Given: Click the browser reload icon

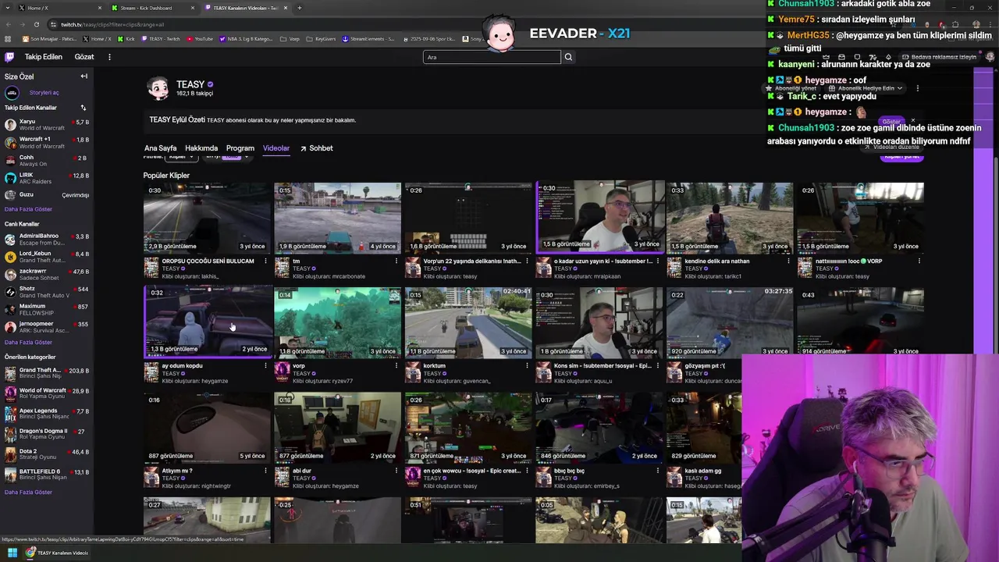Looking at the screenshot, I should click(37, 24).
